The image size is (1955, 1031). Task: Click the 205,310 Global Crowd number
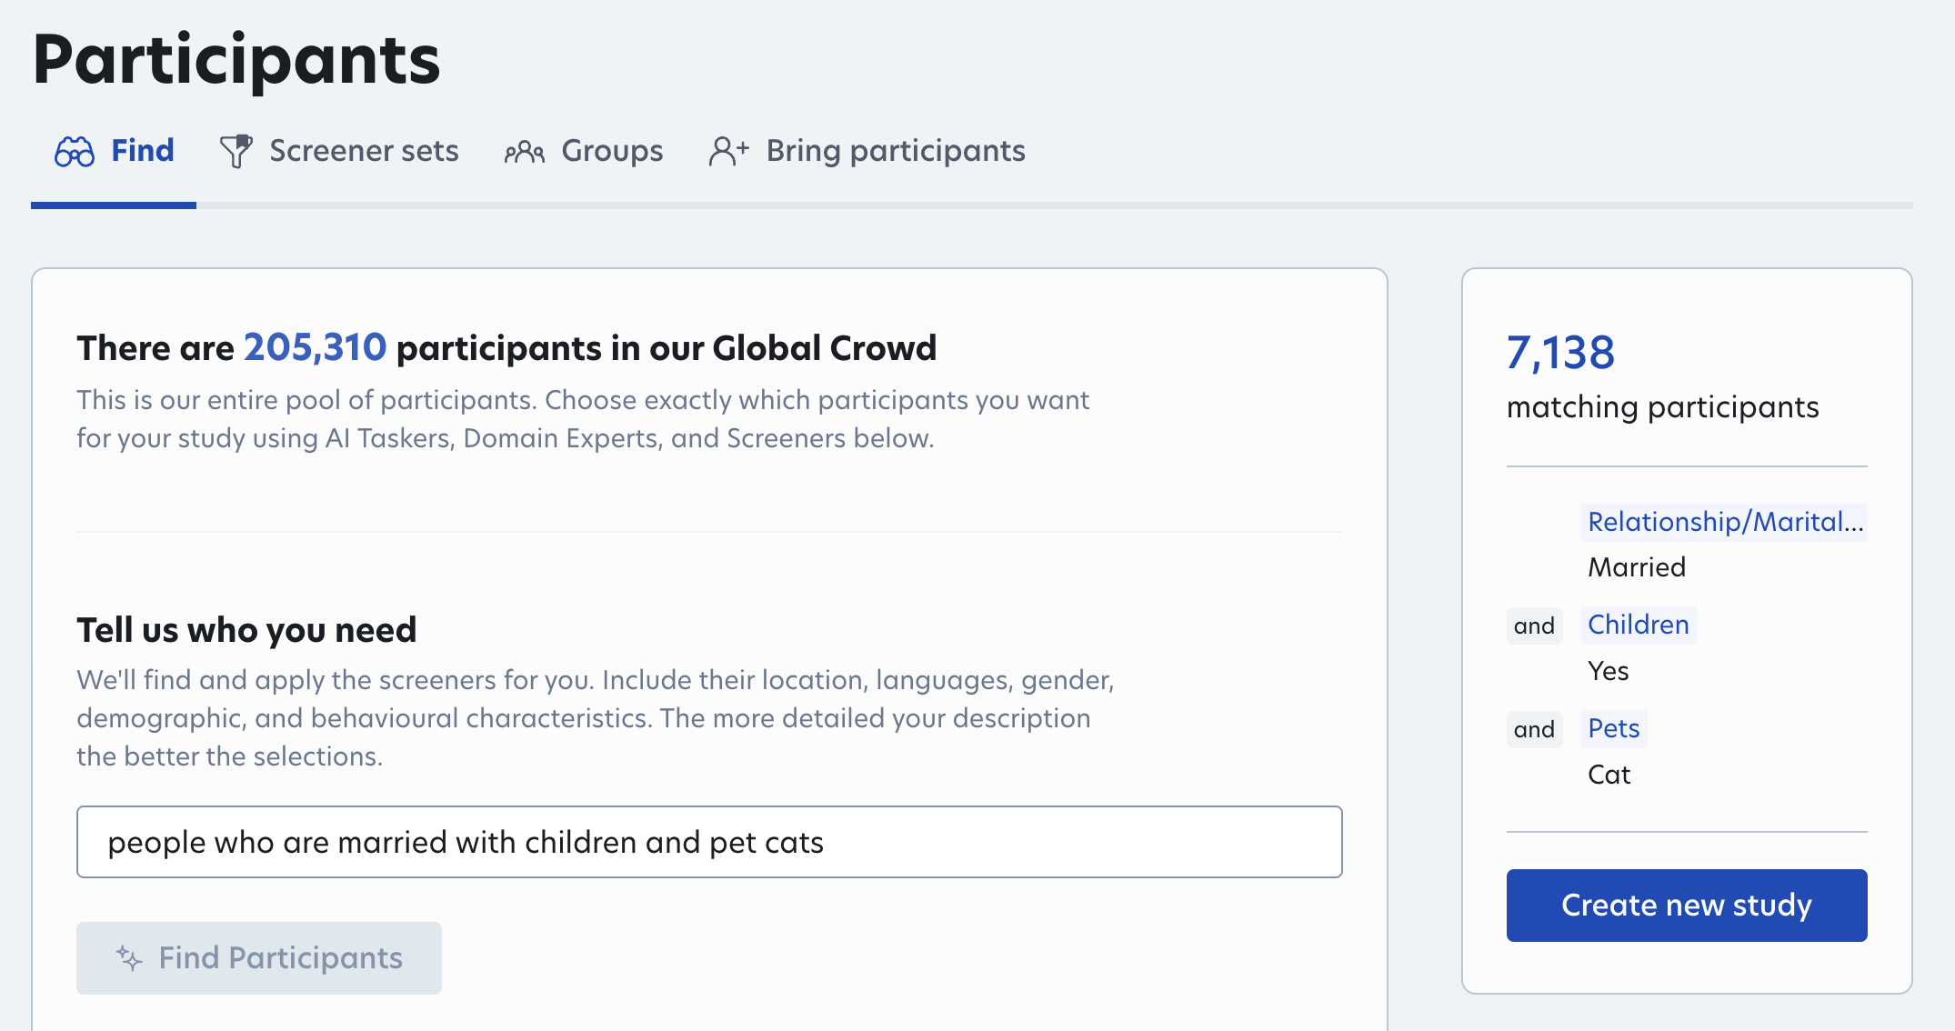(315, 347)
